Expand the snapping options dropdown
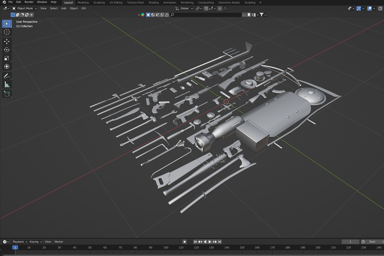Viewport: 384px width, 256px height. click(x=212, y=8)
